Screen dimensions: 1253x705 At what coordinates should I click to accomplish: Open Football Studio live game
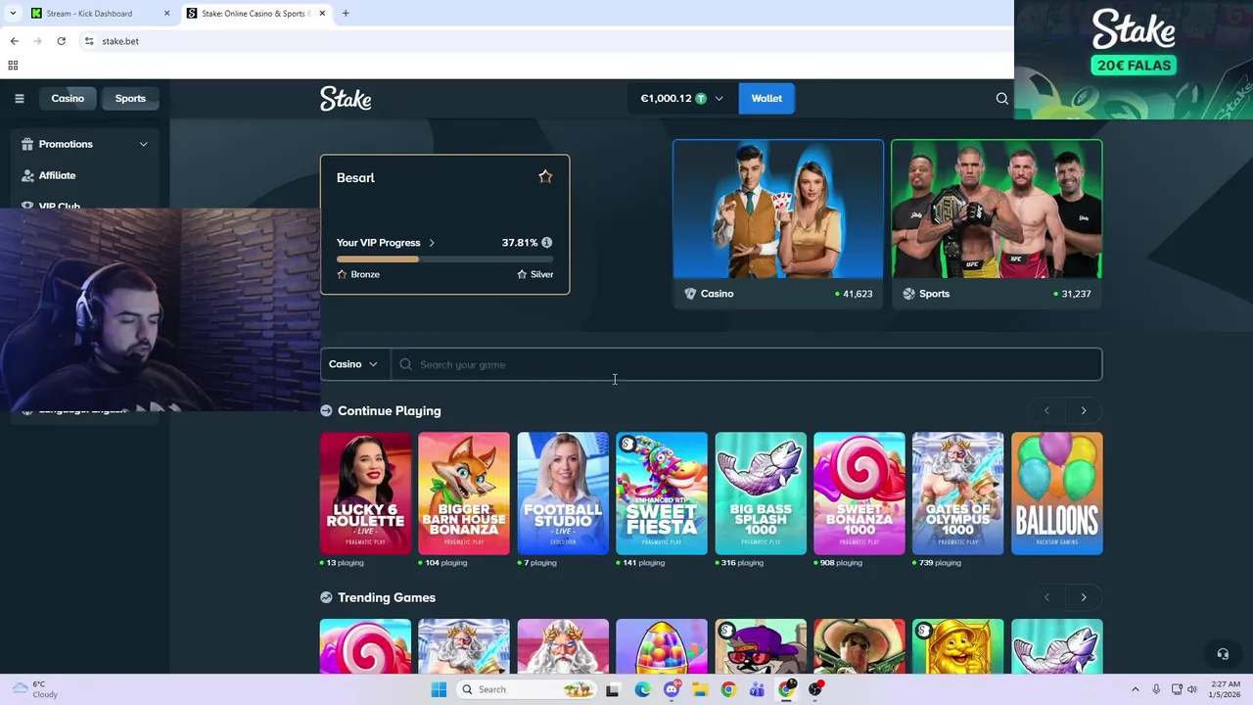tap(563, 493)
